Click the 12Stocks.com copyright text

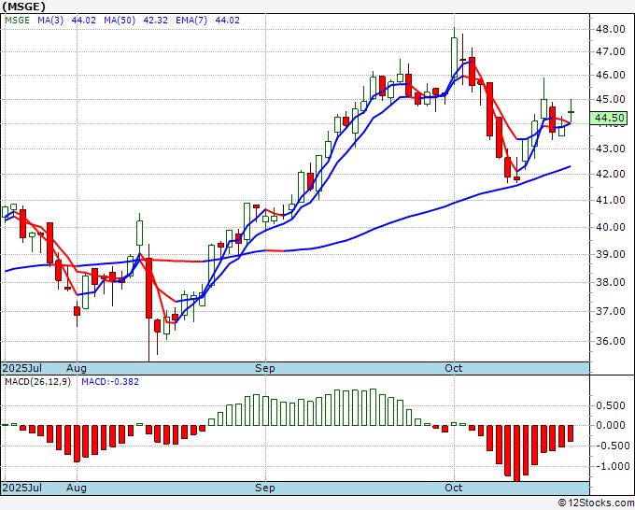[x=596, y=503]
